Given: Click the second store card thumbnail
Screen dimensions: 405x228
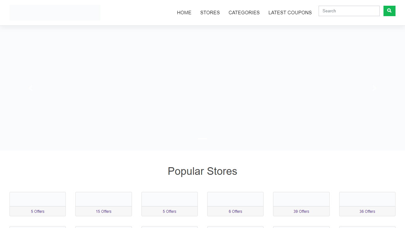Looking at the screenshot, I should [x=103, y=199].
